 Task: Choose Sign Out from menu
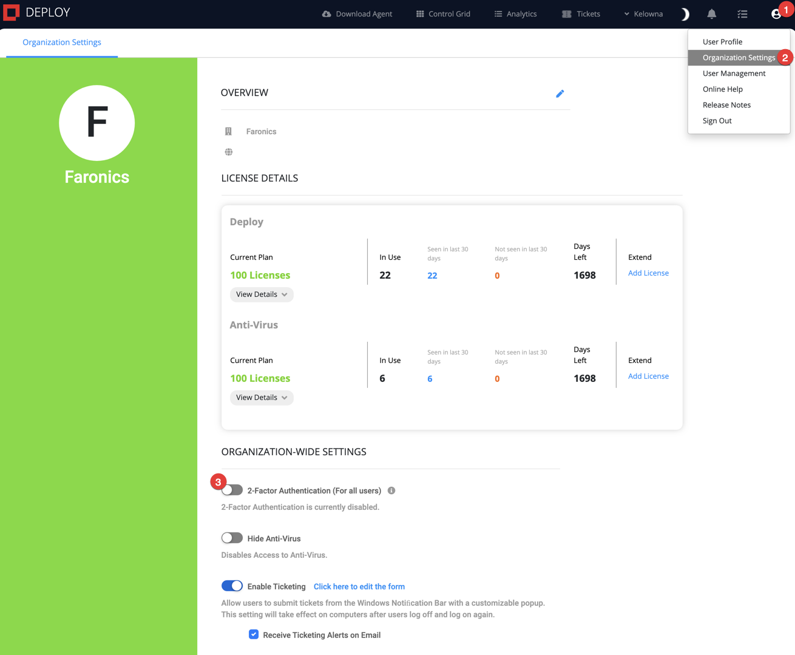[739, 121]
